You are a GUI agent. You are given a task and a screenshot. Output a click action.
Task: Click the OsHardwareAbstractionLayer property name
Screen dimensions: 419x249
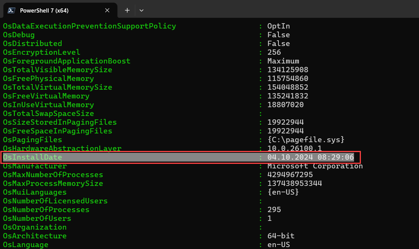coord(62,148)
